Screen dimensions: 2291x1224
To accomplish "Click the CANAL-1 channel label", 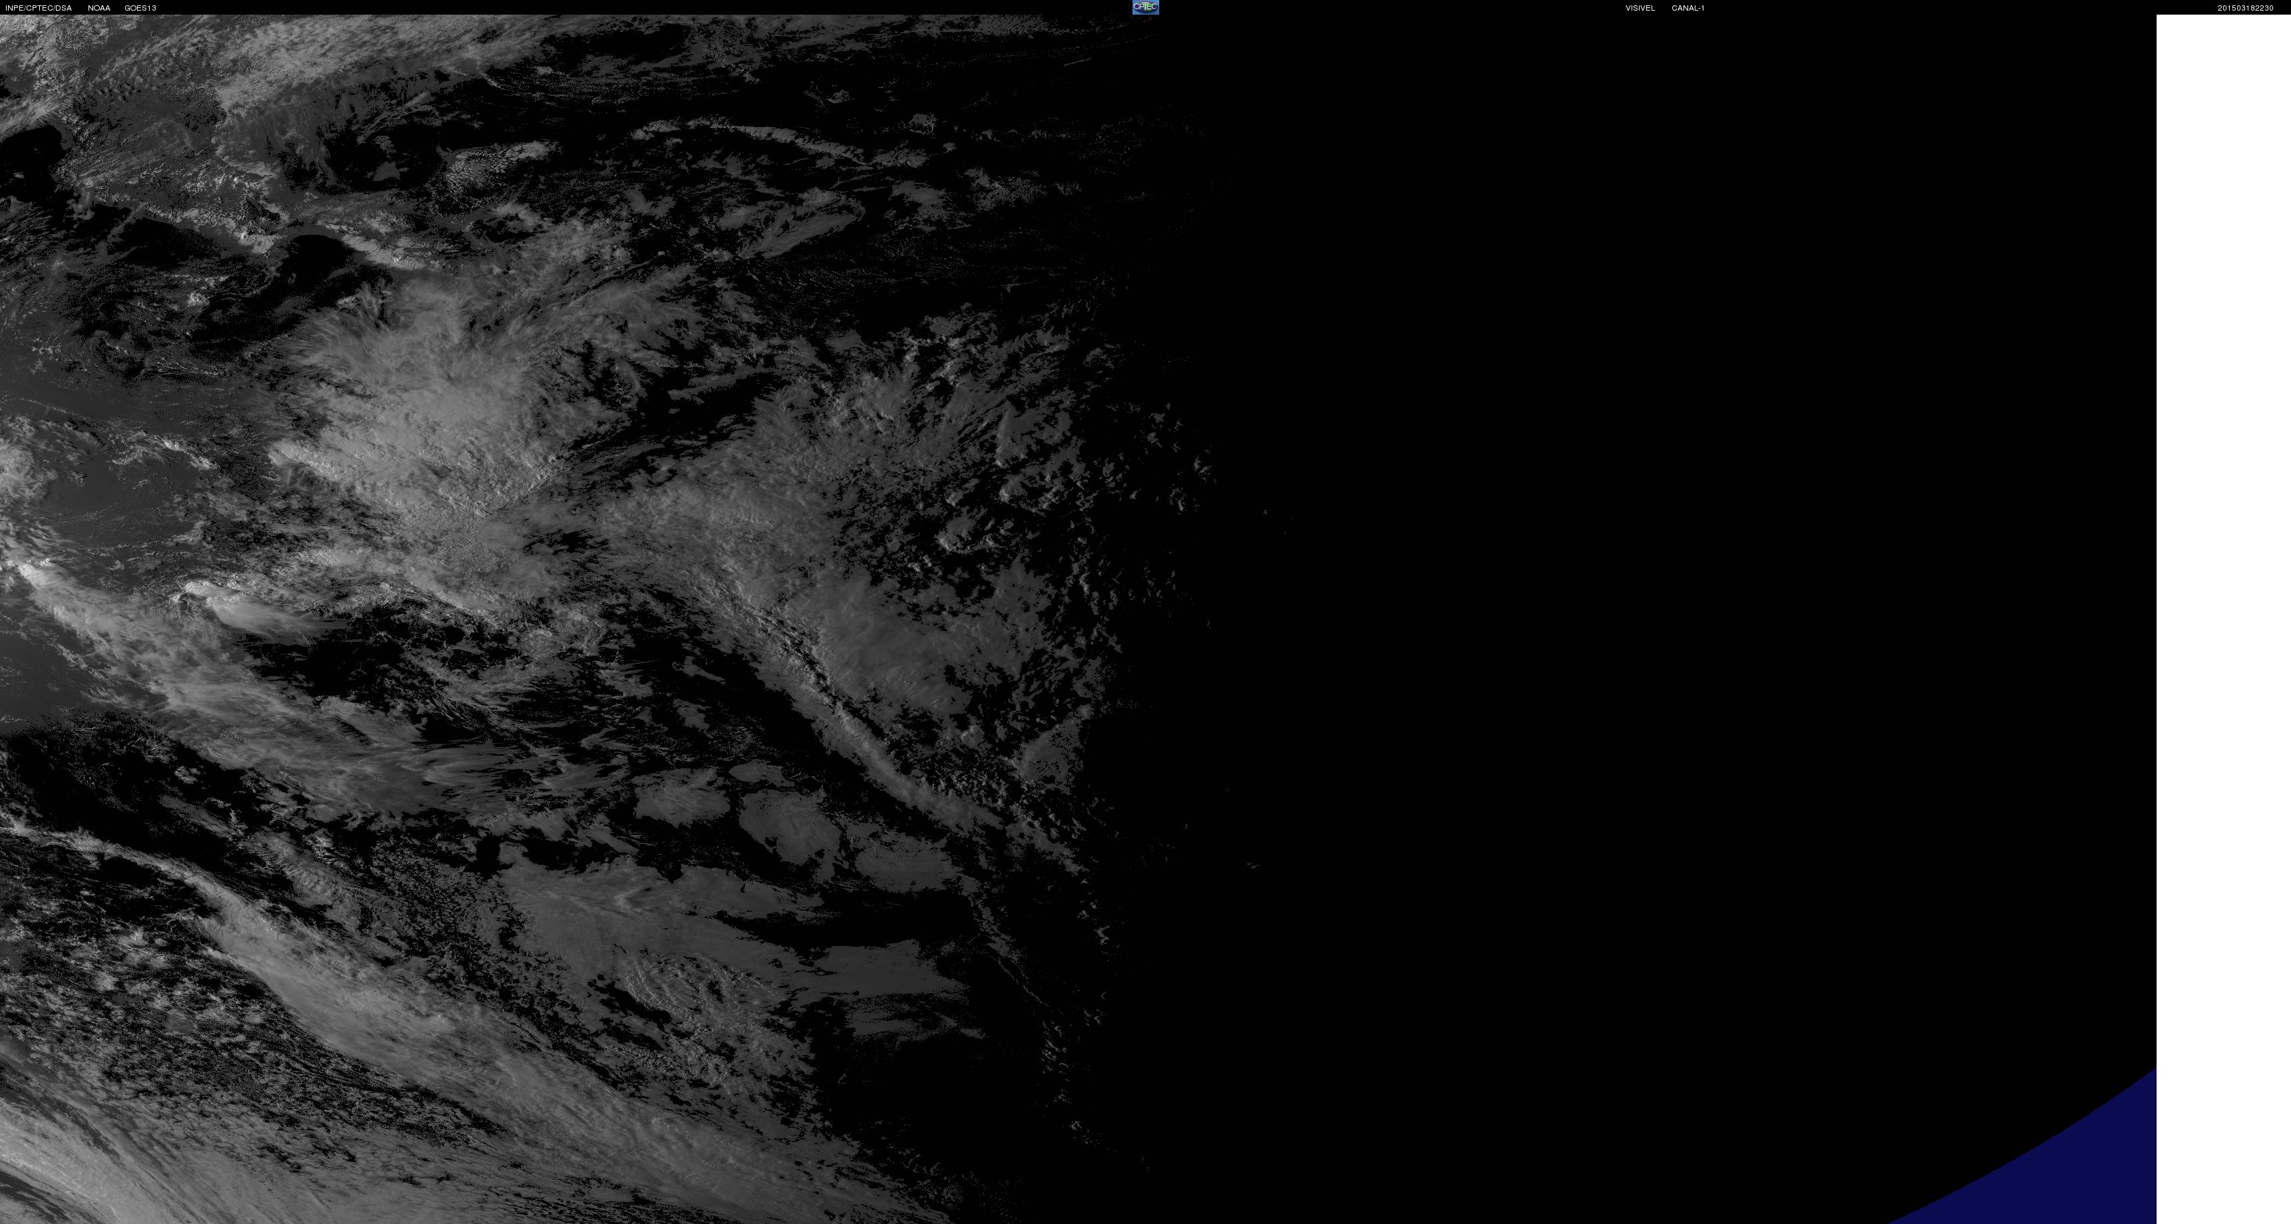I will (x=1687, y=8).
